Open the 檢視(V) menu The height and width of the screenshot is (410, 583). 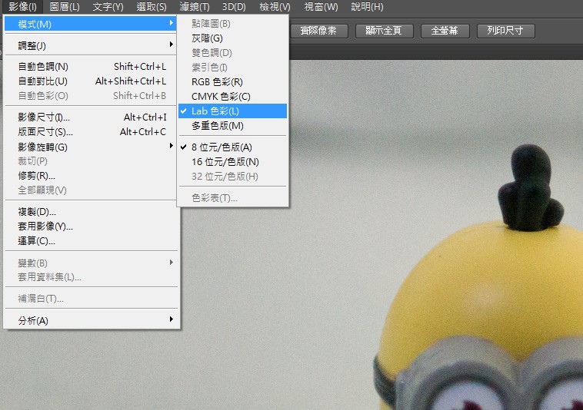coord(275,7)
